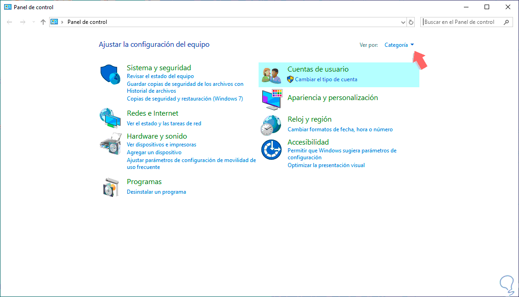The height and width of the screenshot is (297, 519).
Task: Click Permitir que Windows sugiera parámetros de configuración
Action: click(342, 154)
